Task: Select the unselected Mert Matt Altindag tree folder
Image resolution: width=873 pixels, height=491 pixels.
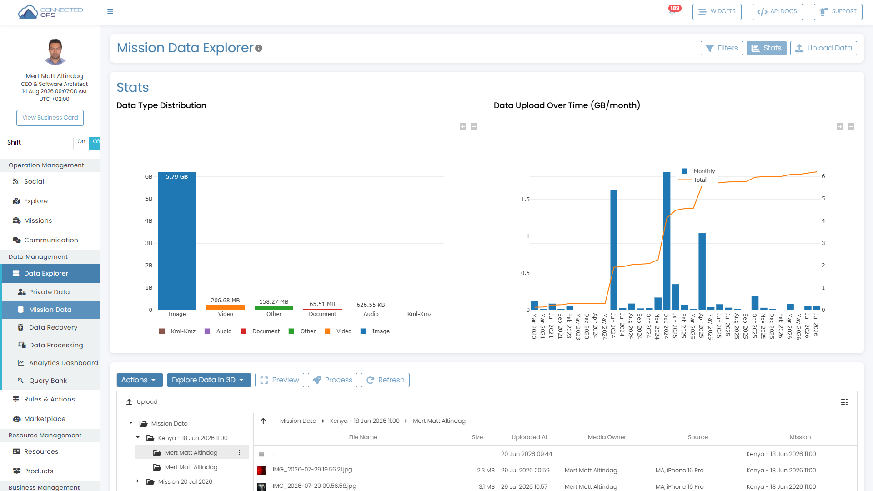Action: (x=191, y=467)
